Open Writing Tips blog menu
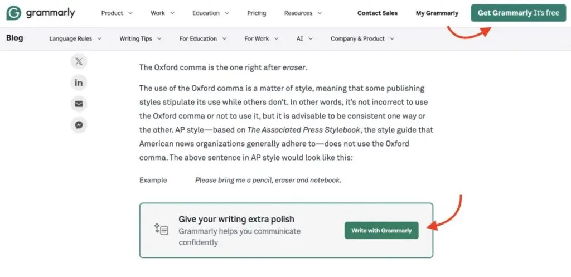The width and height of the screenshot is (571, 277). pyautogui.click(x=140, y=39)
